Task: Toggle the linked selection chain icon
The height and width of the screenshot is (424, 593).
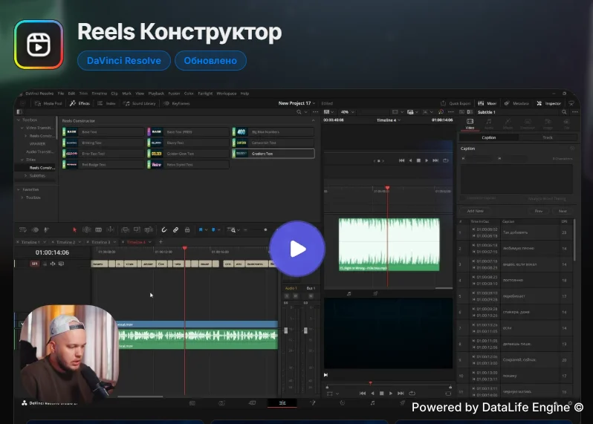Action: 175,229
